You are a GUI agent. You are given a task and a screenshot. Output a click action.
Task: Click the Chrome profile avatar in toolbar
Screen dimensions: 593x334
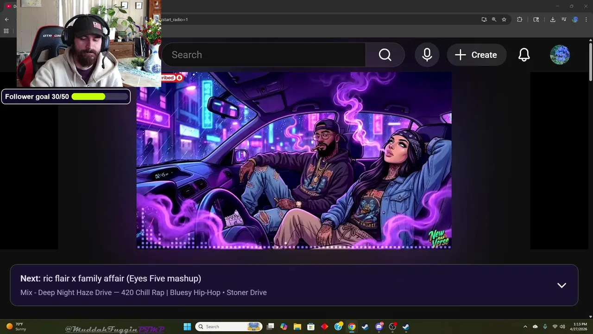tap(575, 19)
